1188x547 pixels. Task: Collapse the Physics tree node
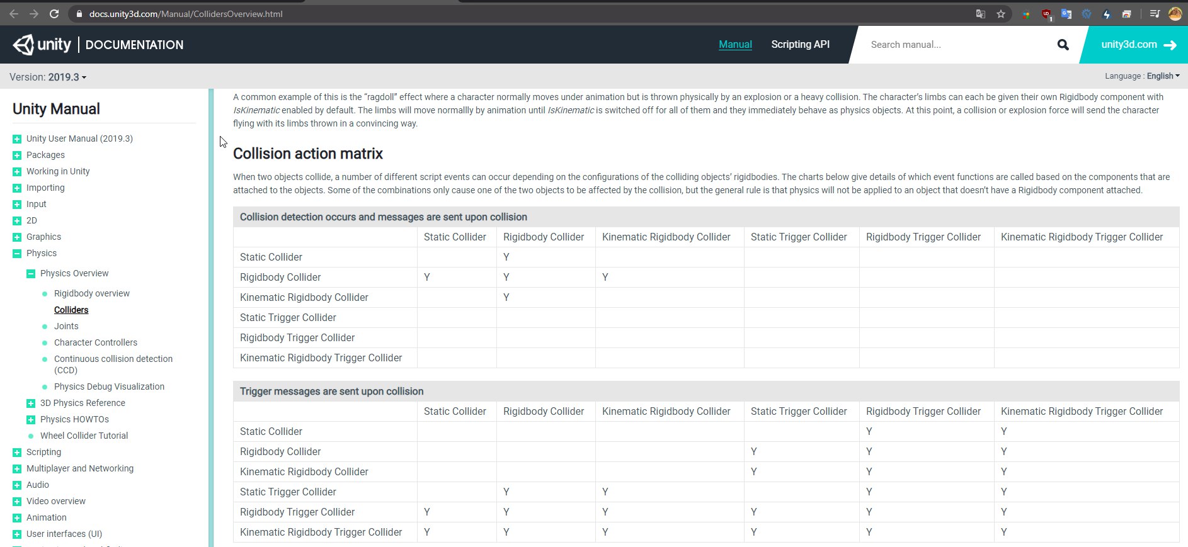click(17, 254)
